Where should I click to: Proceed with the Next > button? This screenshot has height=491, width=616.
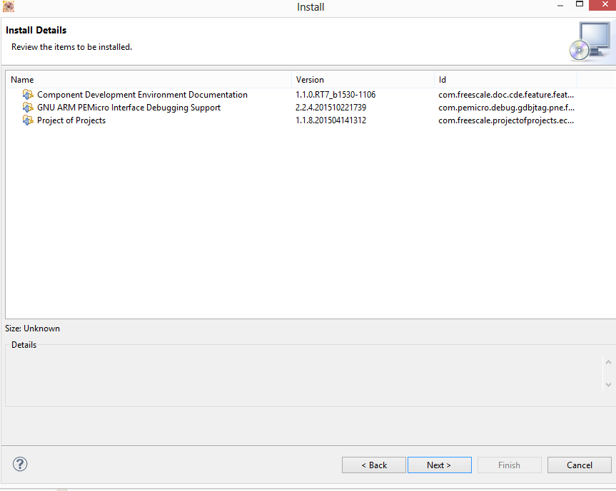click(439, 465)
